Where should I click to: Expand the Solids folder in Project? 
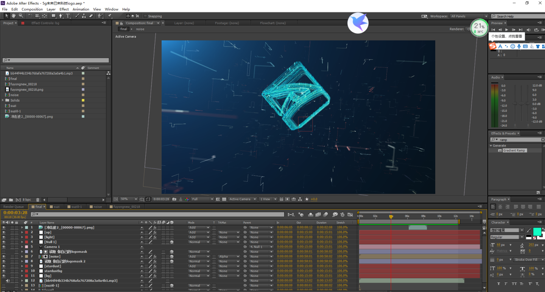(x=3, y=100)
